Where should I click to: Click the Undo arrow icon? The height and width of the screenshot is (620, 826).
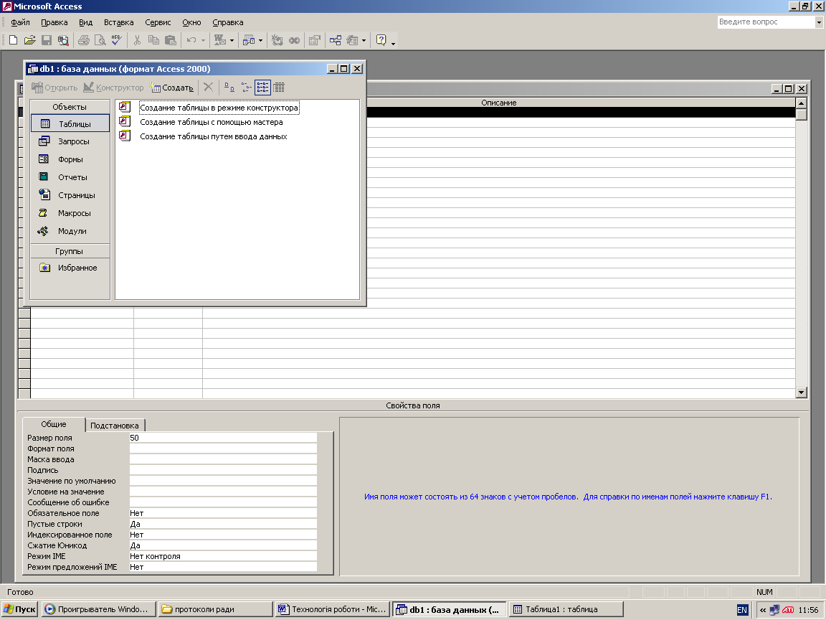[191, 40]
